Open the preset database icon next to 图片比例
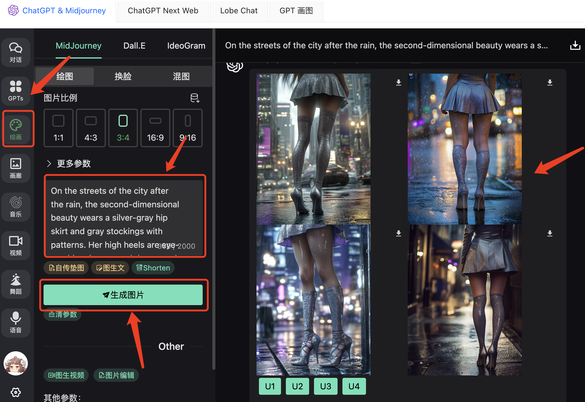This screenshot has height=402, width=585. [x=195, y=98]
